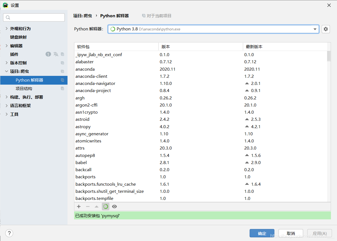Open 键盘映射 settings page

[18, 37]
